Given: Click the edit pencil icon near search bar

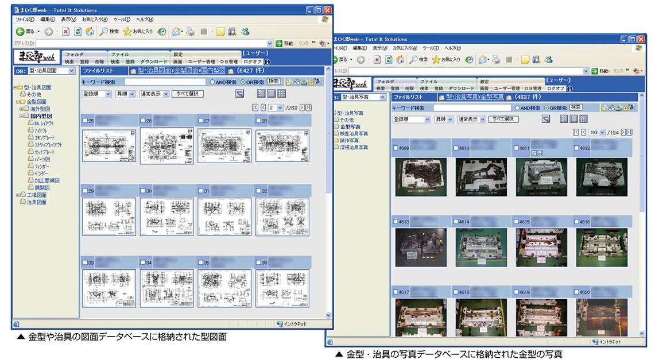Looking at the screenshot, I should tap(312, 82).
